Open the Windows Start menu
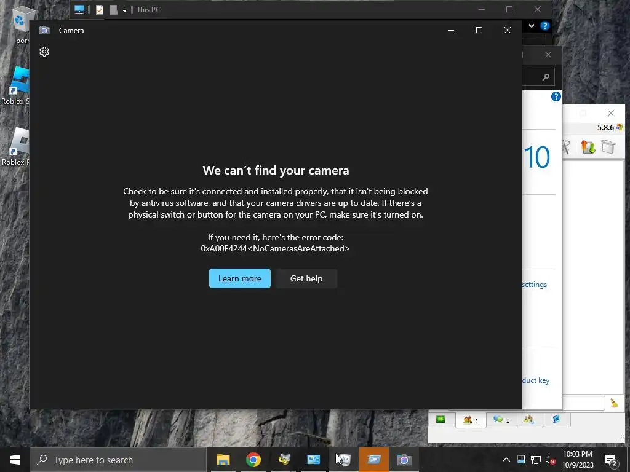This screenshot has height=472, width=630. [x=15, y=460]
